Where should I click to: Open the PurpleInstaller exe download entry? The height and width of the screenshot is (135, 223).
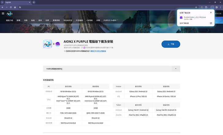pos(193,18)
